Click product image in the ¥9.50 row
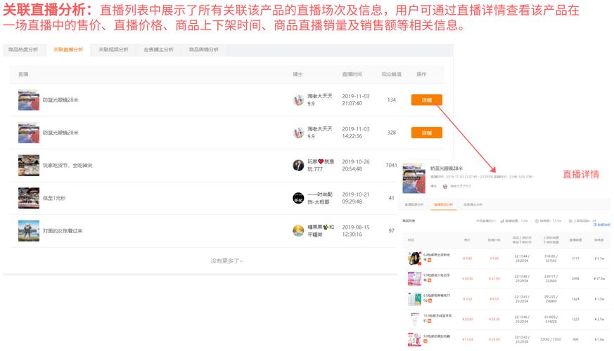 click(414, 299)
